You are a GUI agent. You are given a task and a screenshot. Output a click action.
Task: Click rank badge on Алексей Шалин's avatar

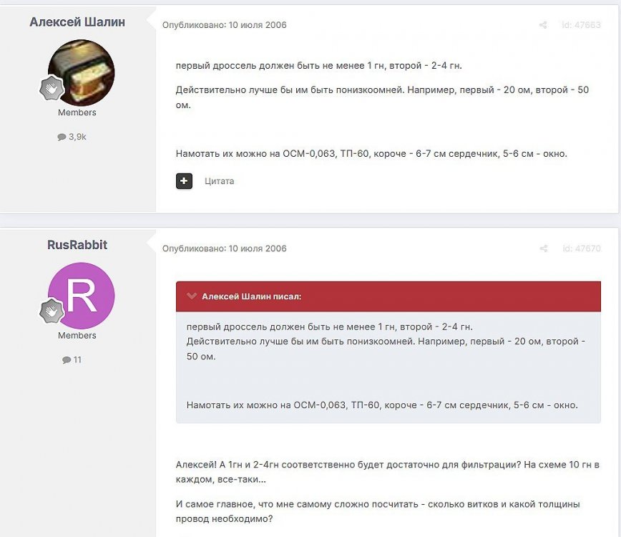(52, 88)
